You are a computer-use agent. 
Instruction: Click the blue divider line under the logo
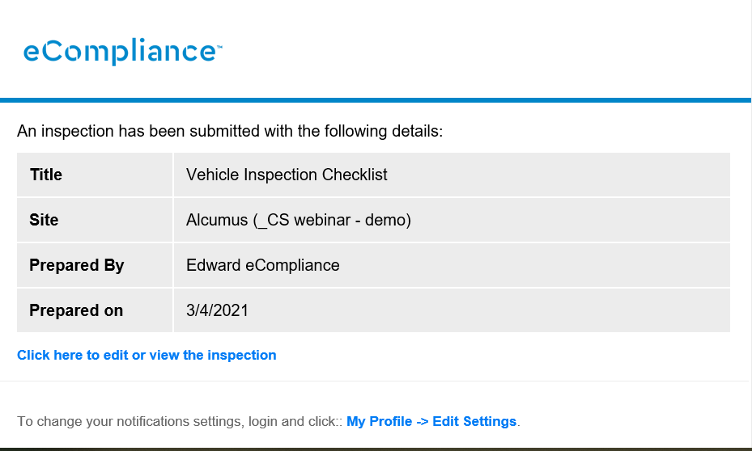[x=376, y=100]
